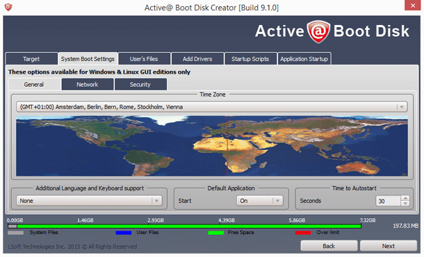This screenshot has height=257, width=424.
Task: Go to the Startup Scripts tab
Action: [x=250, y=58]
